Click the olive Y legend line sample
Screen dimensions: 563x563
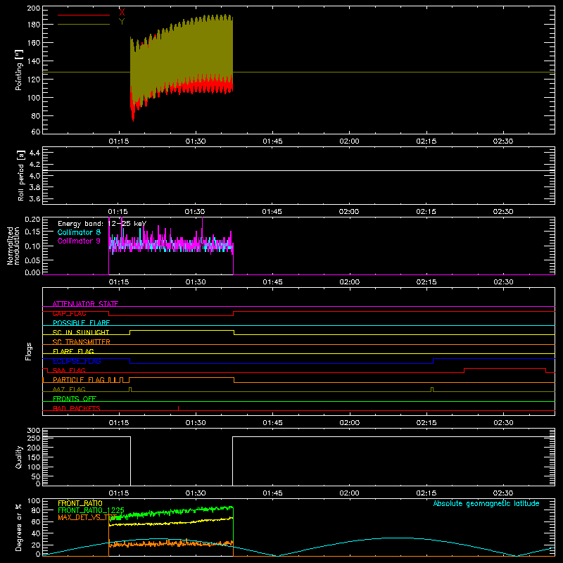[x=83, y=25]
